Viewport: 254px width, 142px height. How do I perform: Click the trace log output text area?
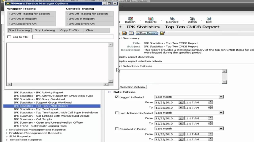point(57,63)
